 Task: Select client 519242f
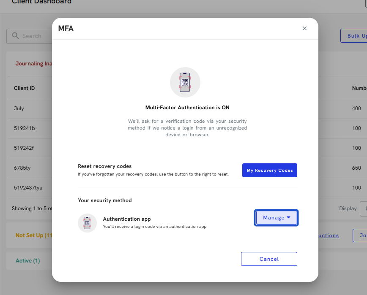24,148
